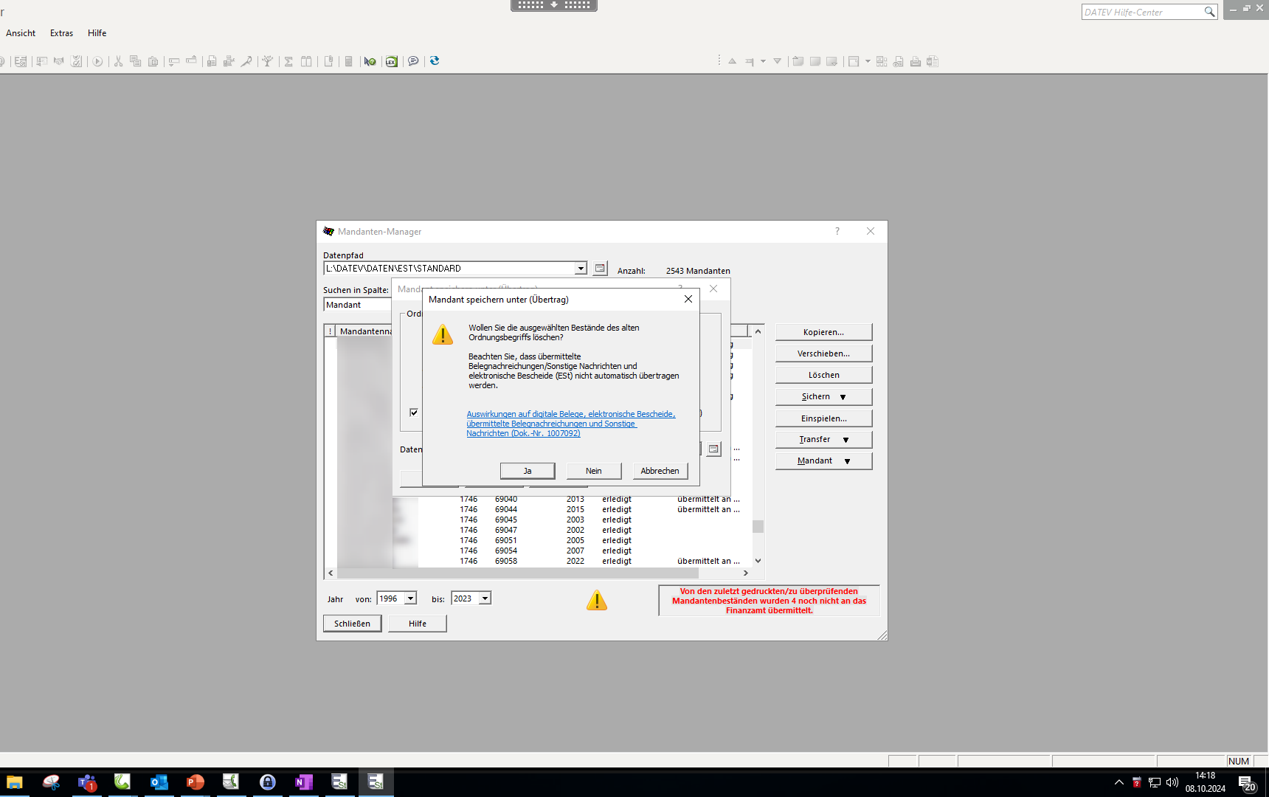Click the scissors cut icon in toolbar
Viewport: 1269px width, 797px height.
[118, 61]
